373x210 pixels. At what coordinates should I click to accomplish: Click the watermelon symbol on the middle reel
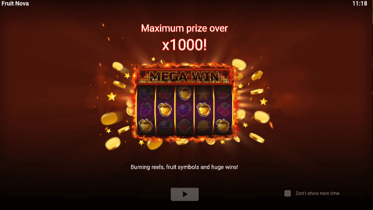[184, 125]
